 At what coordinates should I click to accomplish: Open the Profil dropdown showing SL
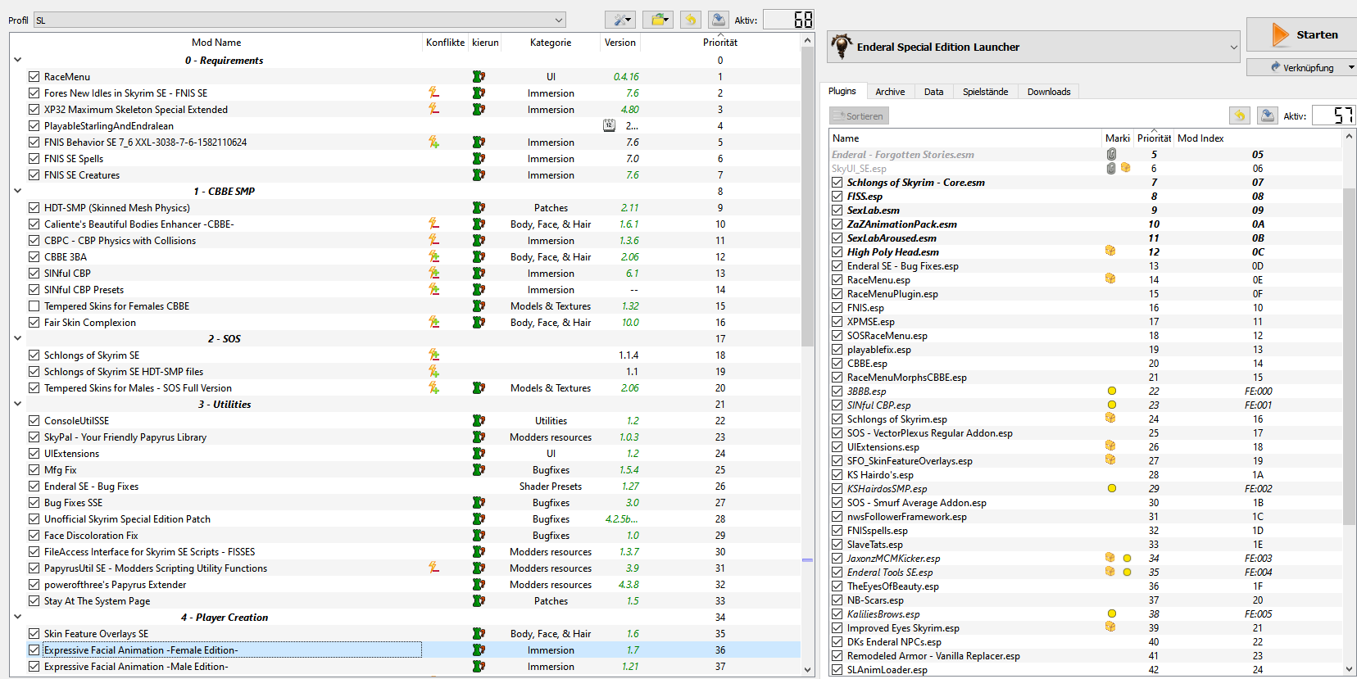coord(300,20)
